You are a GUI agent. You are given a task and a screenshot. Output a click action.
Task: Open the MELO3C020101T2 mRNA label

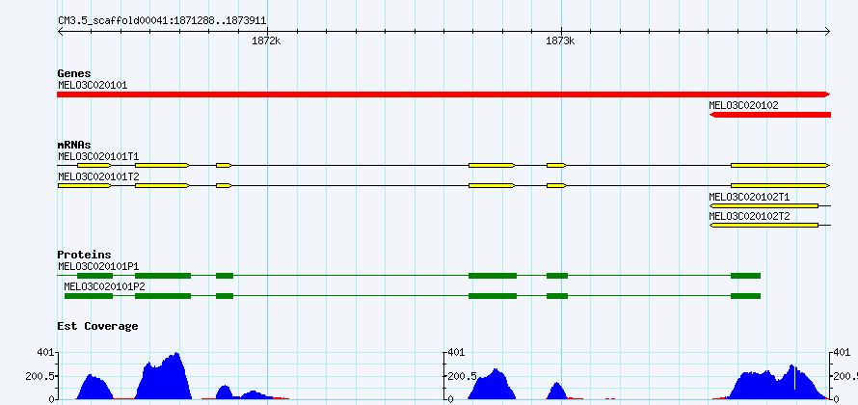(x=98, y=176)
